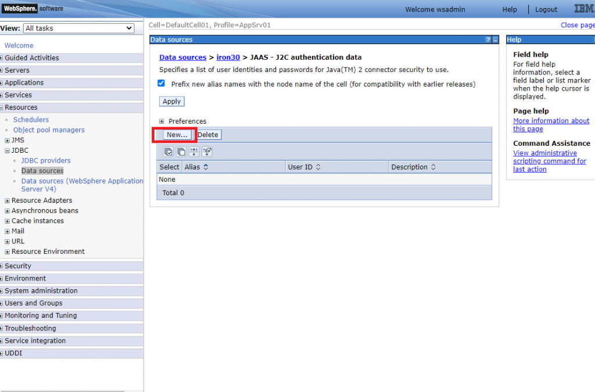Viewport: 595px width, 392px height.
Task: Open the iron30 breadcrumb link
Action: tap(228, 57)
